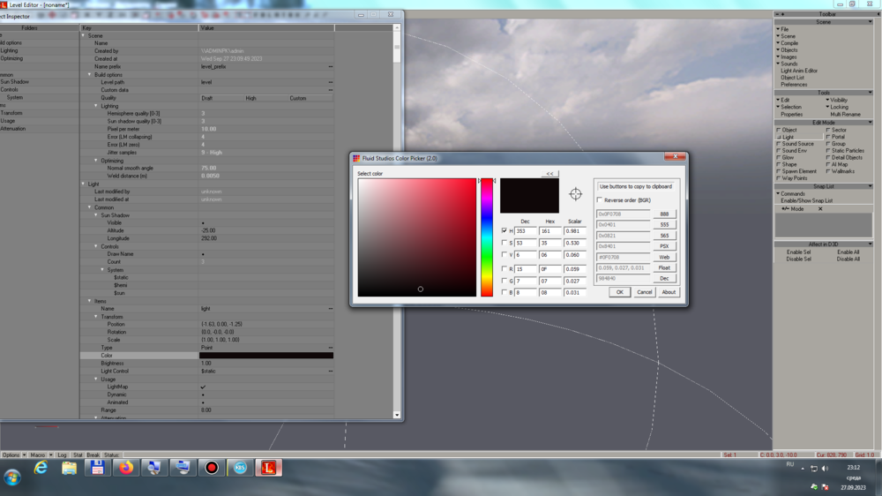Select the S saturation checkbox

(505, 243)
